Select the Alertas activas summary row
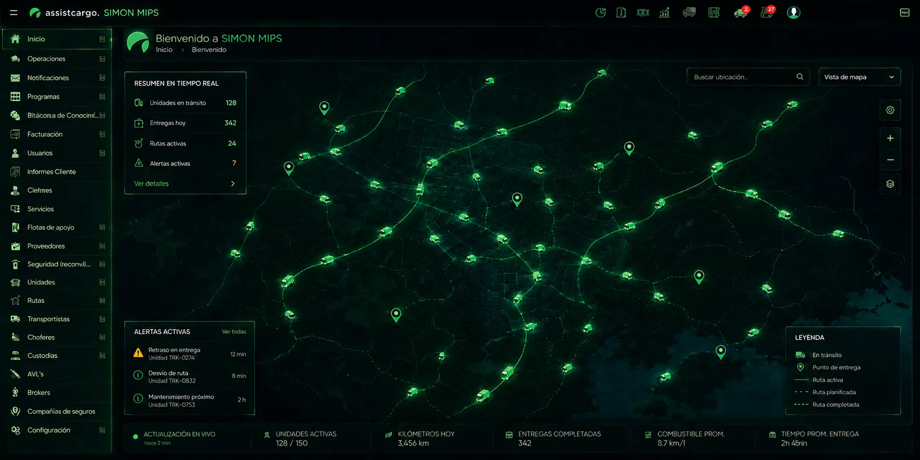920x460 pixels. point(185,163)
